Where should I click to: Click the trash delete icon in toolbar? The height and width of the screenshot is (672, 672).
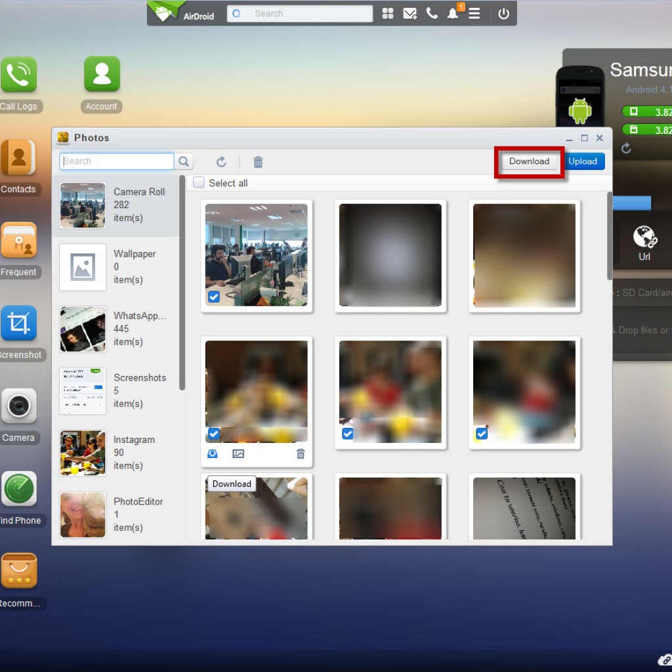(x=258, y=162)
